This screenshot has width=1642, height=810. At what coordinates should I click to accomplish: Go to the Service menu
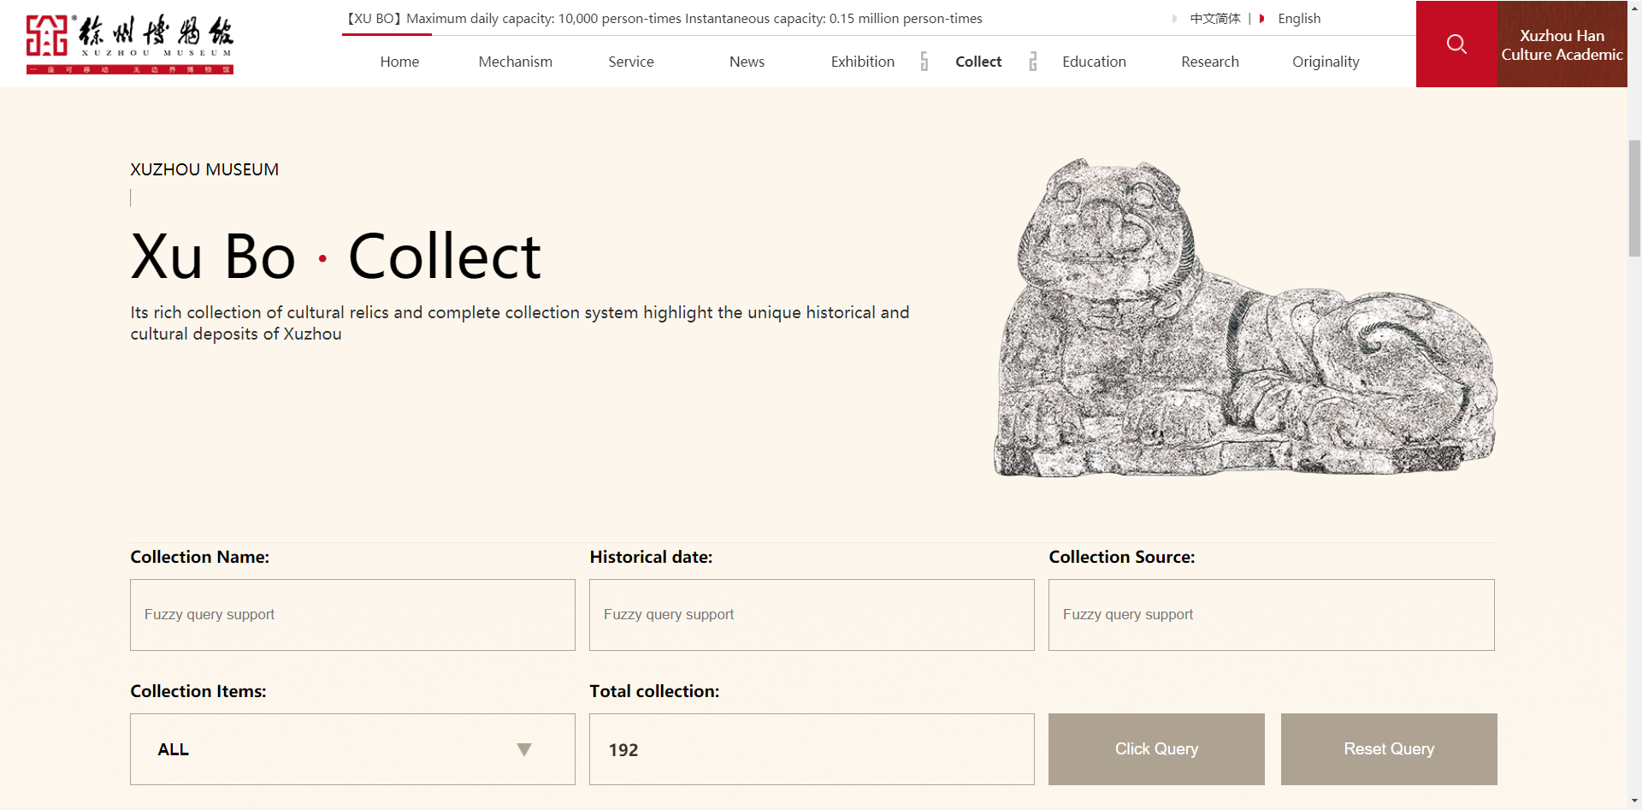(x=630, y=62)
